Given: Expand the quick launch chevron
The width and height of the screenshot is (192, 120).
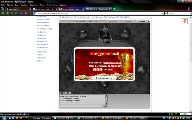Looking at the screenshot, I should coord(27,118).
